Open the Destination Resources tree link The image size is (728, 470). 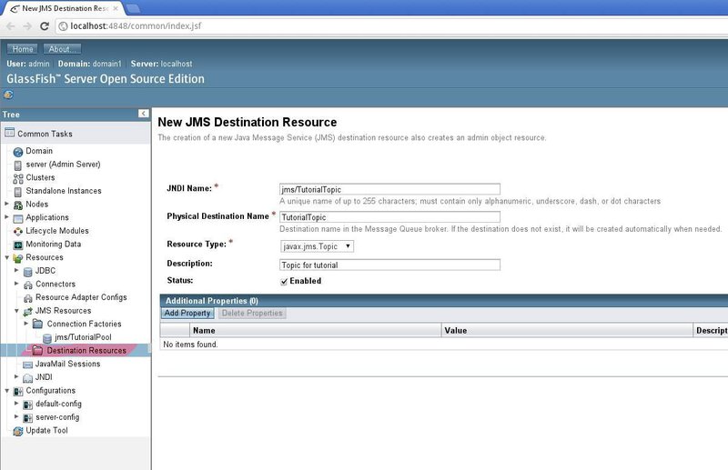(x=86, y=351)
